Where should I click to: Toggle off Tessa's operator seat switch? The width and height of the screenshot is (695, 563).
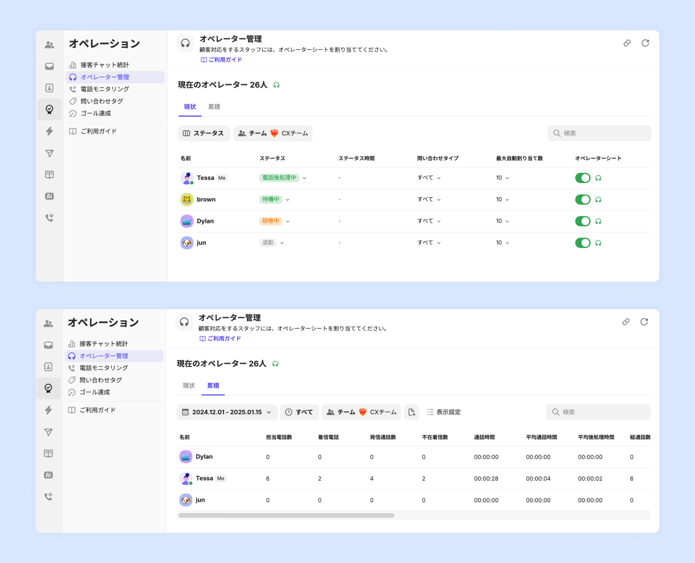(x=582, y=178)
